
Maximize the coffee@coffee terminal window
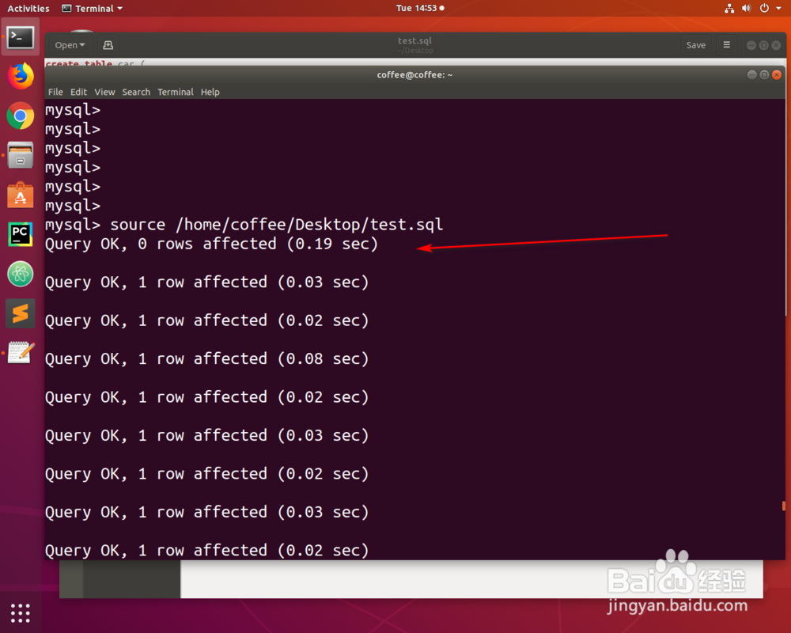[764, 74]
